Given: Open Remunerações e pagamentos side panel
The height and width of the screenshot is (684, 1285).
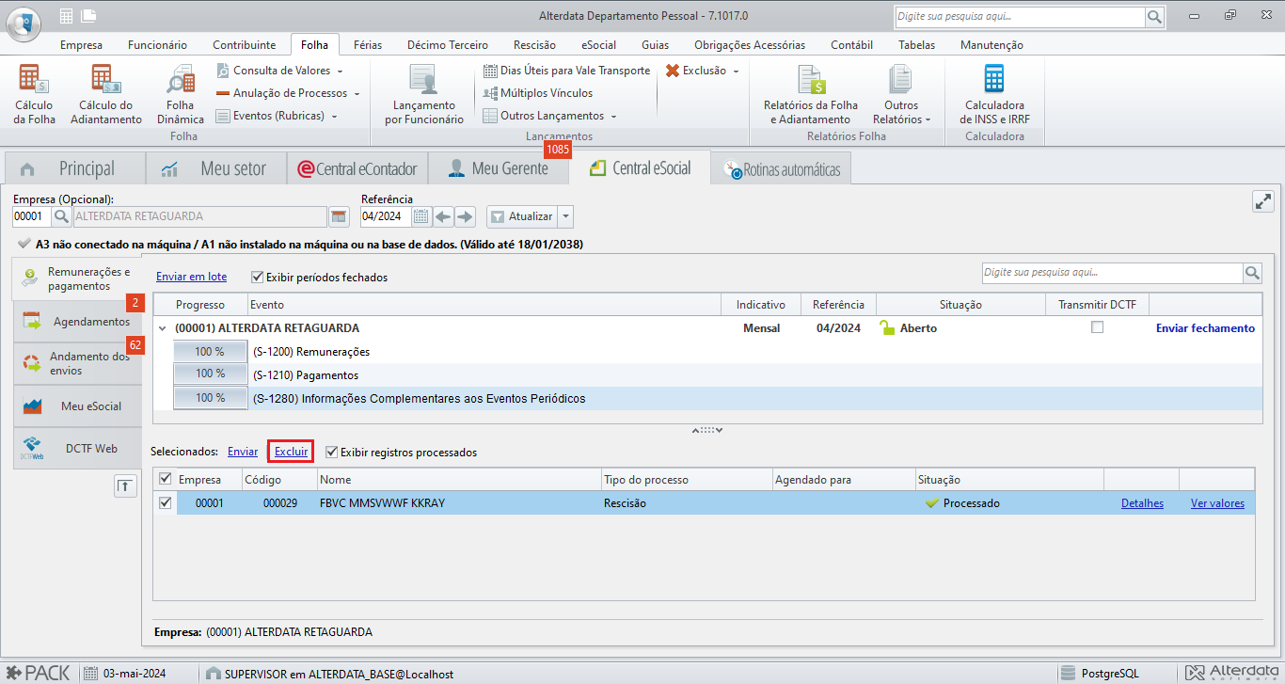Looking at the screenshot, I should click(x=76, y=279).
